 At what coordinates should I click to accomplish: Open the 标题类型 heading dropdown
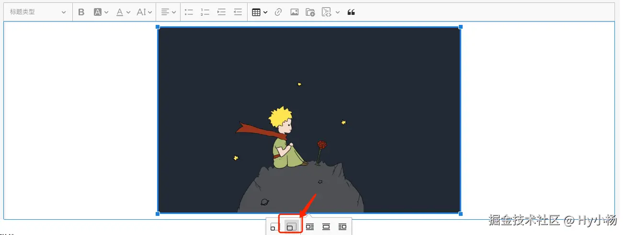(x=38, y=12)
